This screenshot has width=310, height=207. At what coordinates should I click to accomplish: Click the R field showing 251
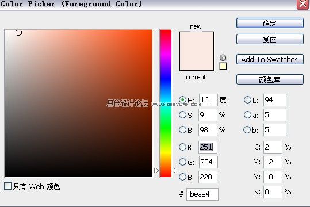(208, 147)
